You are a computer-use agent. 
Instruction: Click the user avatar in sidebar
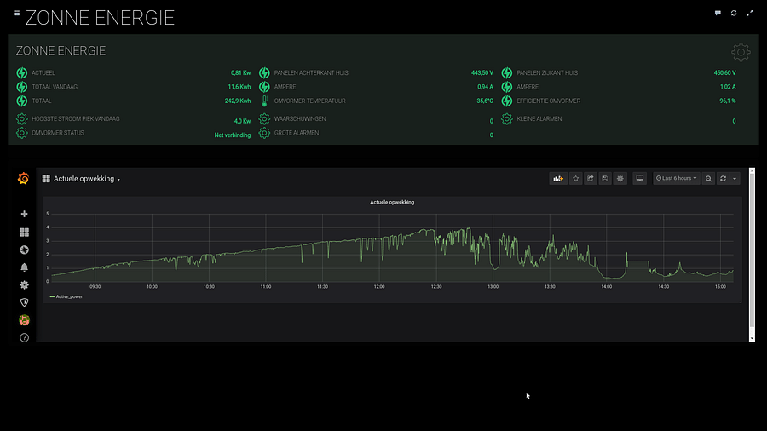coord(24,320)
